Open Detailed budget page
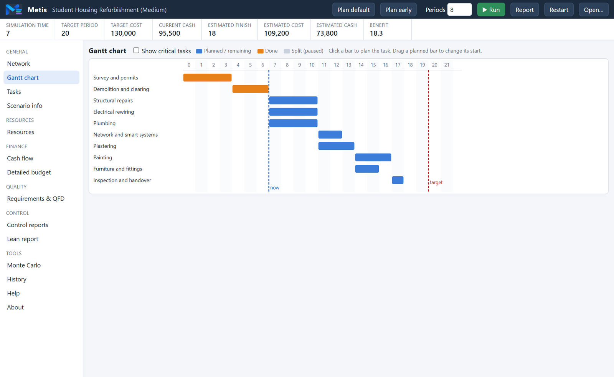The height and width of the screenshot is (377, 614). 41,172
